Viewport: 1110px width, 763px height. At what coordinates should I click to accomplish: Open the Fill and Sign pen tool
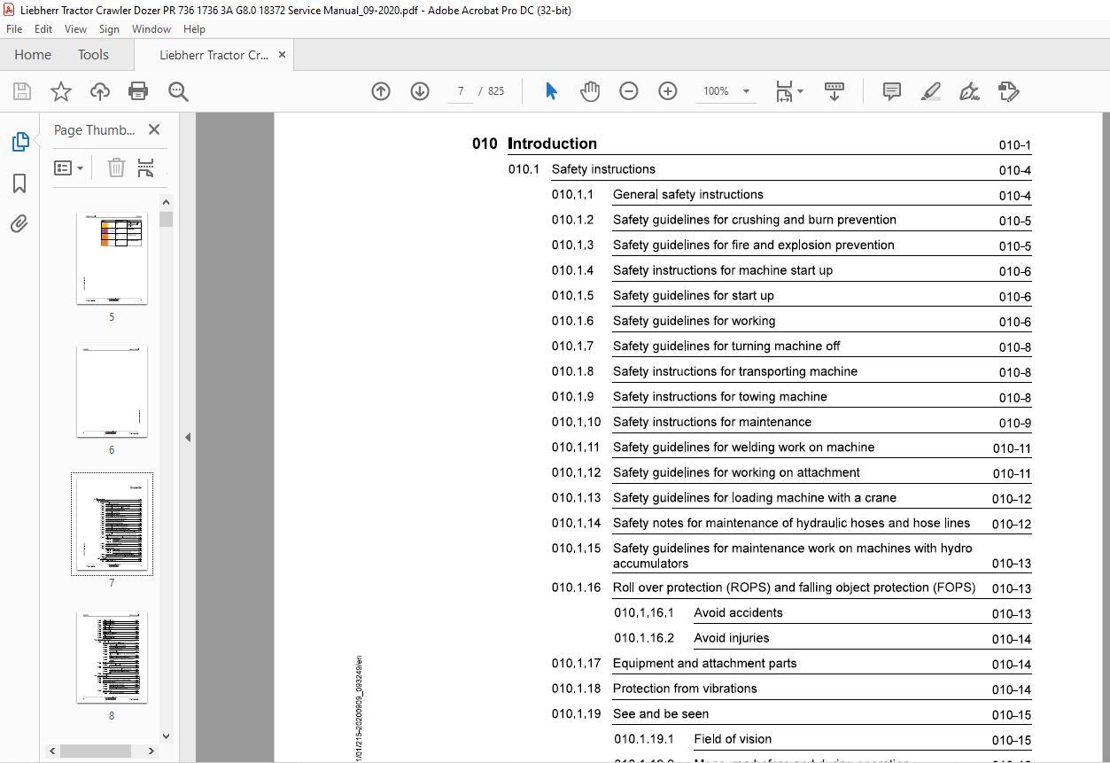pos(970,91)
